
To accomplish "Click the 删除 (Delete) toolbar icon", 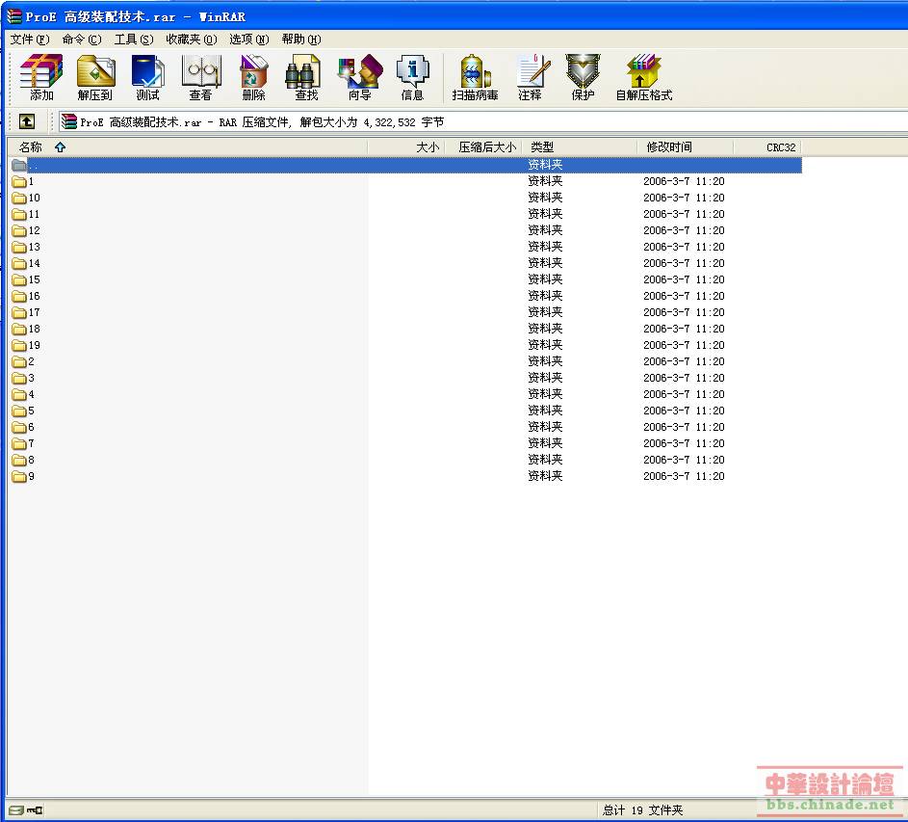I will tap(253, 77).
